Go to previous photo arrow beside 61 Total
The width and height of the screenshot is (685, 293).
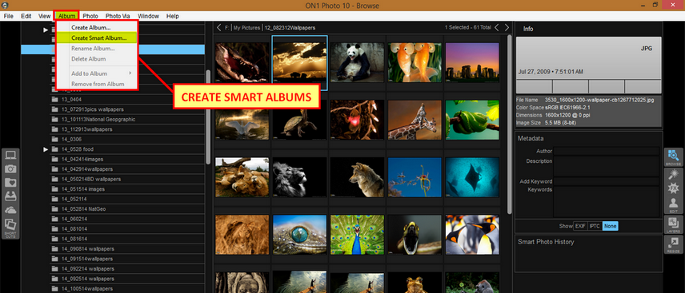click(x=497, y=27)
